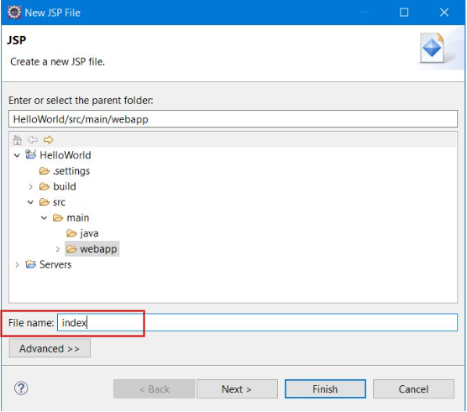This screenshot has width=467, height=412.
Task: Expand the webapp folder
Action: tap(58, 249)
